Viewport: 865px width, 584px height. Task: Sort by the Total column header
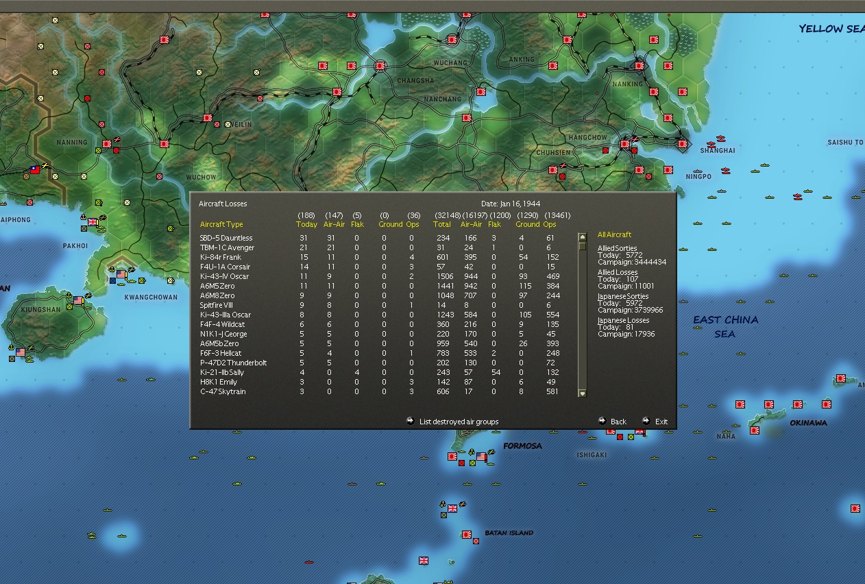coord(442,224)
